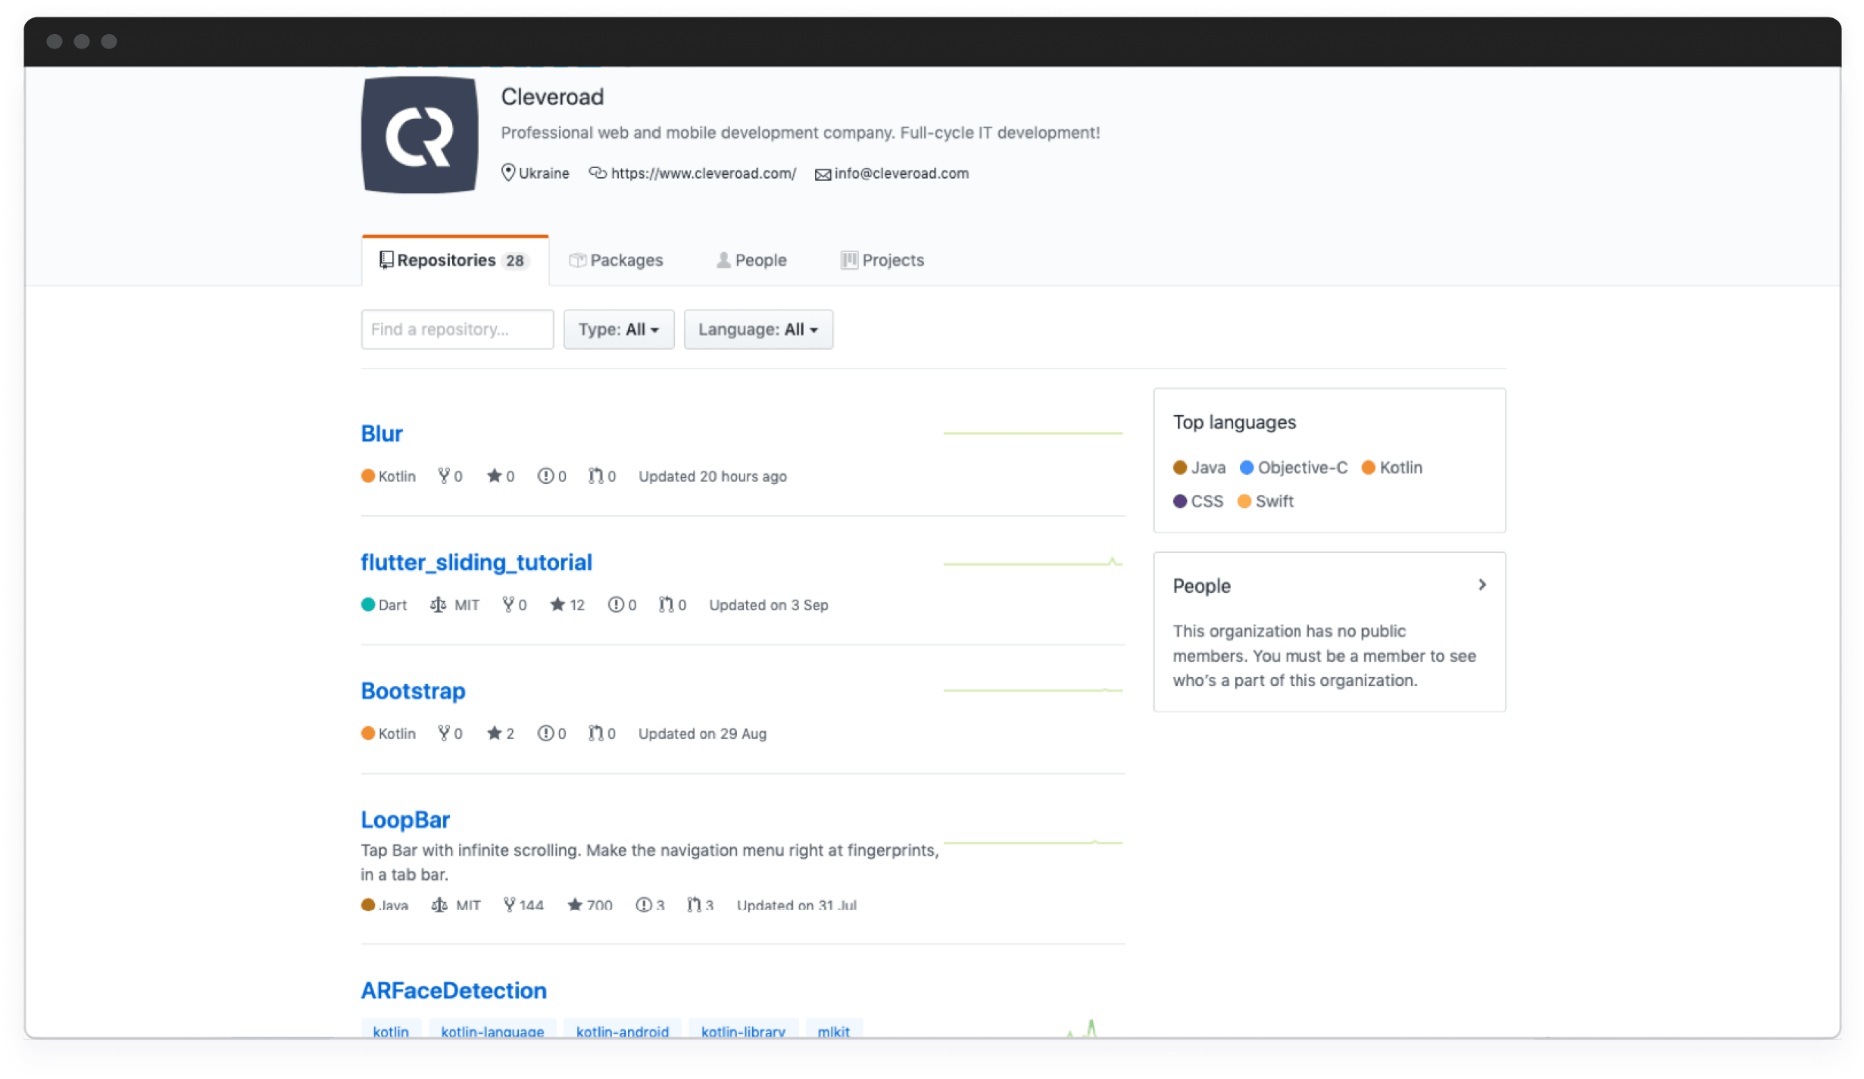Image resolution: width=1864 pixels, height=1079 pixels.
Task: Click the link chain icon beside website URL
Action: 598,173
